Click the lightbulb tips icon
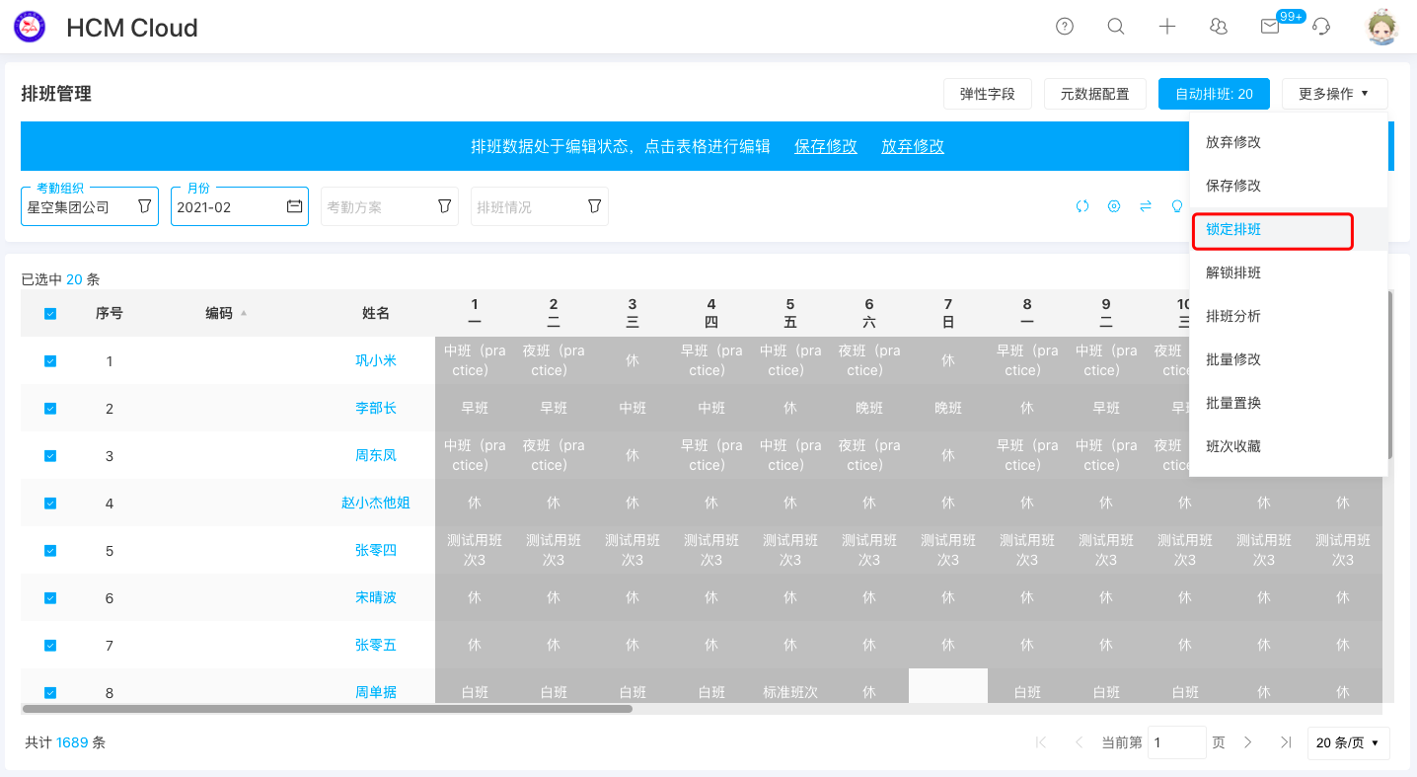Screen dimensions: 1417x777 click(1177, 206)
